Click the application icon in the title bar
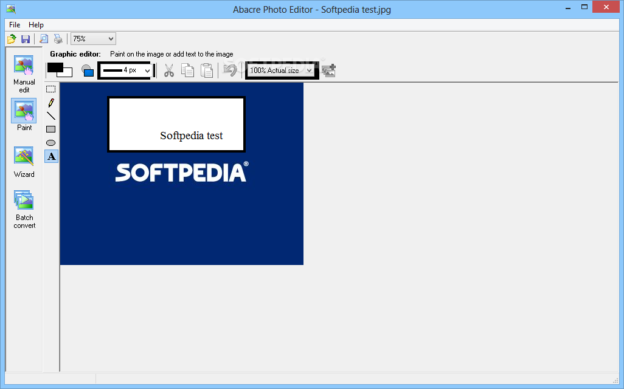The height and width of the screenshot is (389, 624). point(11,9)
